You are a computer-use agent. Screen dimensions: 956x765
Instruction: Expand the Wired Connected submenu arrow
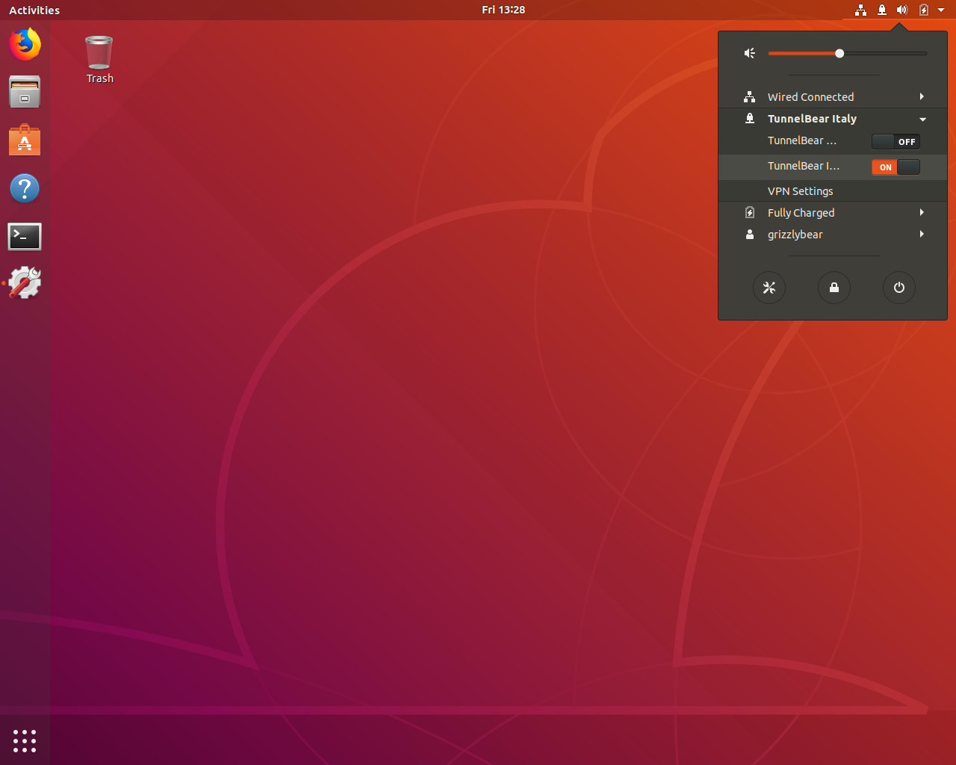(x=922, y=97)
